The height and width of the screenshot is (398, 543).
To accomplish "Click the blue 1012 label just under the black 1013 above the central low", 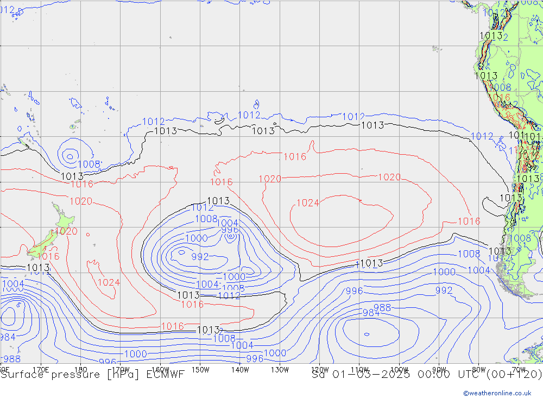I will [202, 207].
